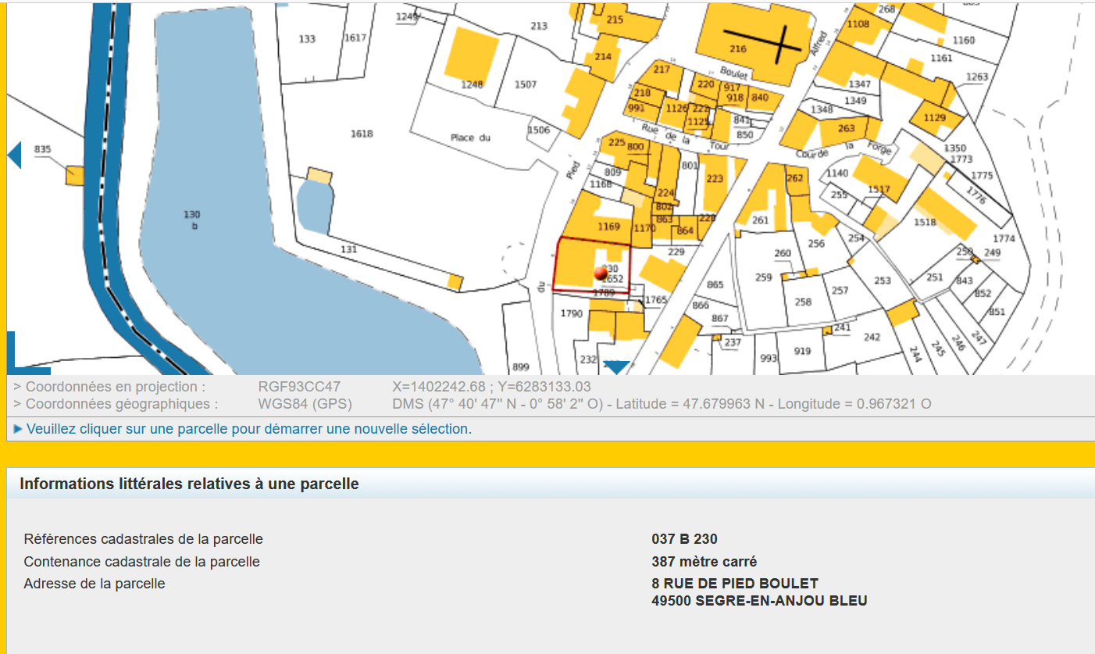Click the red marker pin on parcel 230
The height and width of the screenshot is (654, 1095).
(x=601, y=273)
